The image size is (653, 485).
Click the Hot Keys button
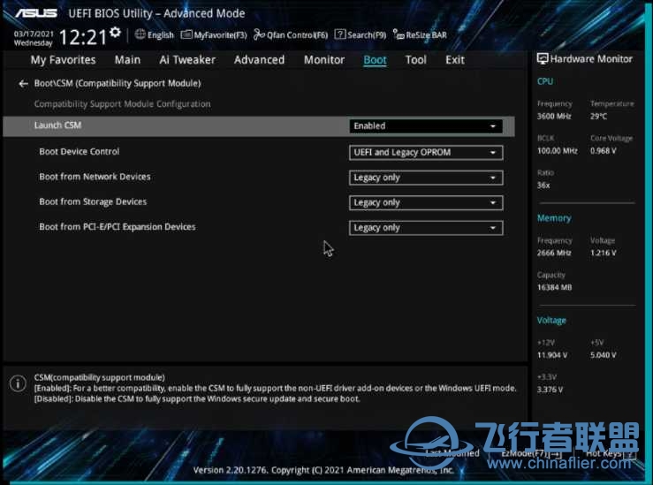coord(611,454)
